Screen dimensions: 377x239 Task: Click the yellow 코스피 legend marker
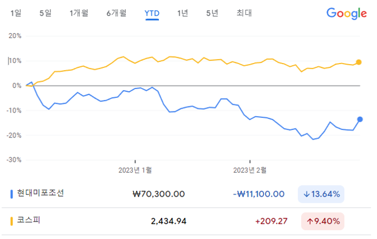[x=12, y=221]
